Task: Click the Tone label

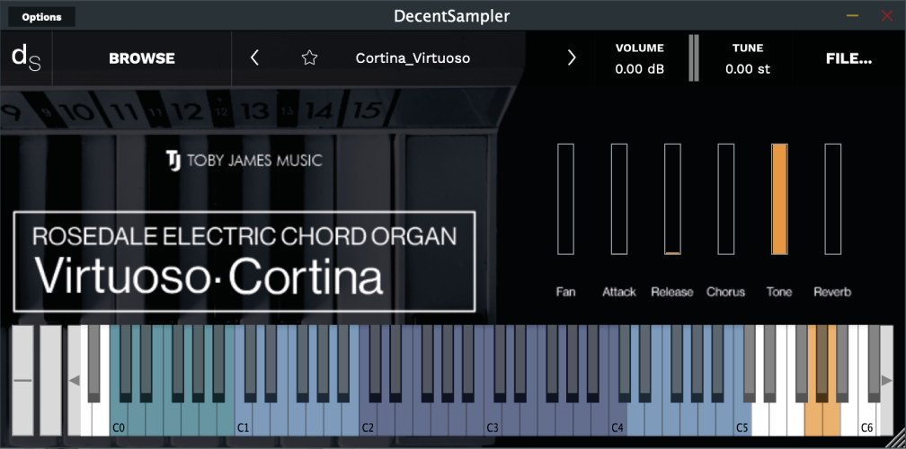Action: click(x=779, y=292)
